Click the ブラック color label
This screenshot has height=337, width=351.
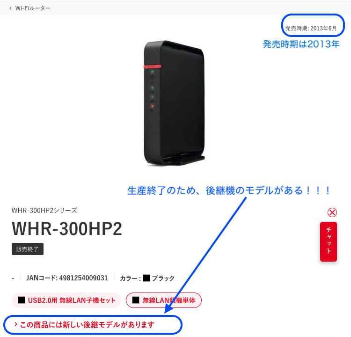pyautogui.click(x=163, y=278)
